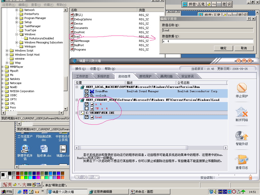Image resolution: width=260 pixels, height=195 pixels.
Task: Click the CH language tray indicator
Action: tap(225, 192)
